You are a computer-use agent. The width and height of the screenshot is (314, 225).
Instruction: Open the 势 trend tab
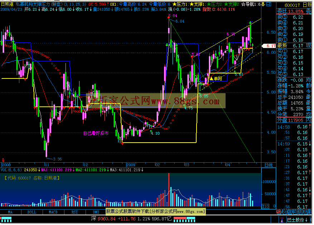pyautogui.click(x=295, y=212)
